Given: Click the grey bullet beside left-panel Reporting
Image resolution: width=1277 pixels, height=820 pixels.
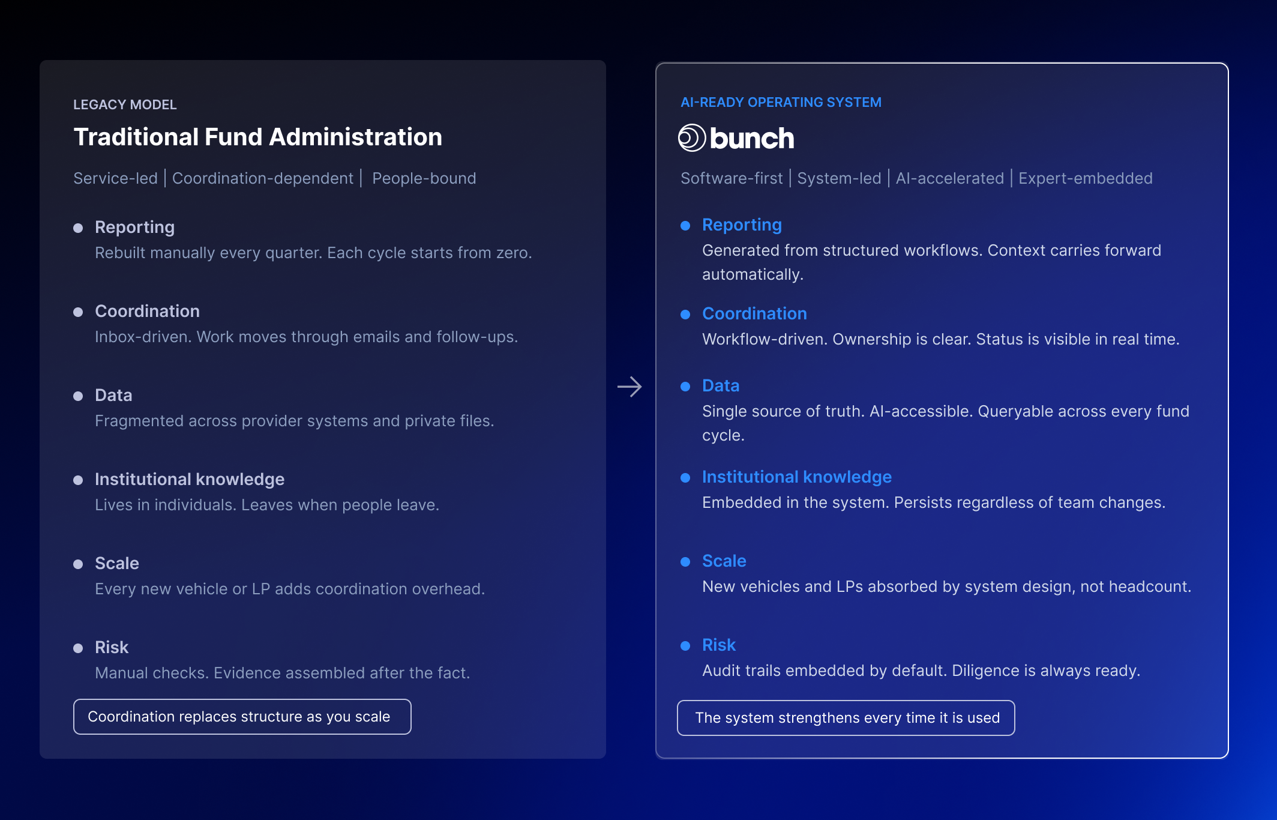Looking at the screenshot, I should tap(78, 228).
